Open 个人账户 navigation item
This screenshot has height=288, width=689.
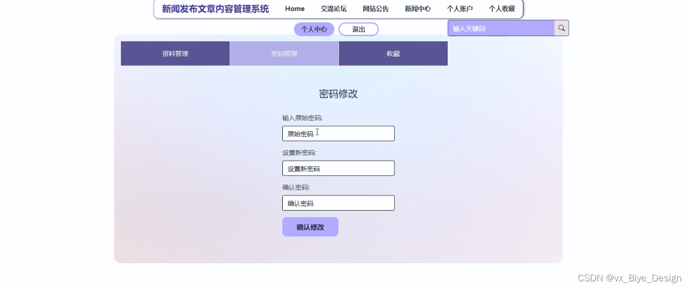point(459,9)
